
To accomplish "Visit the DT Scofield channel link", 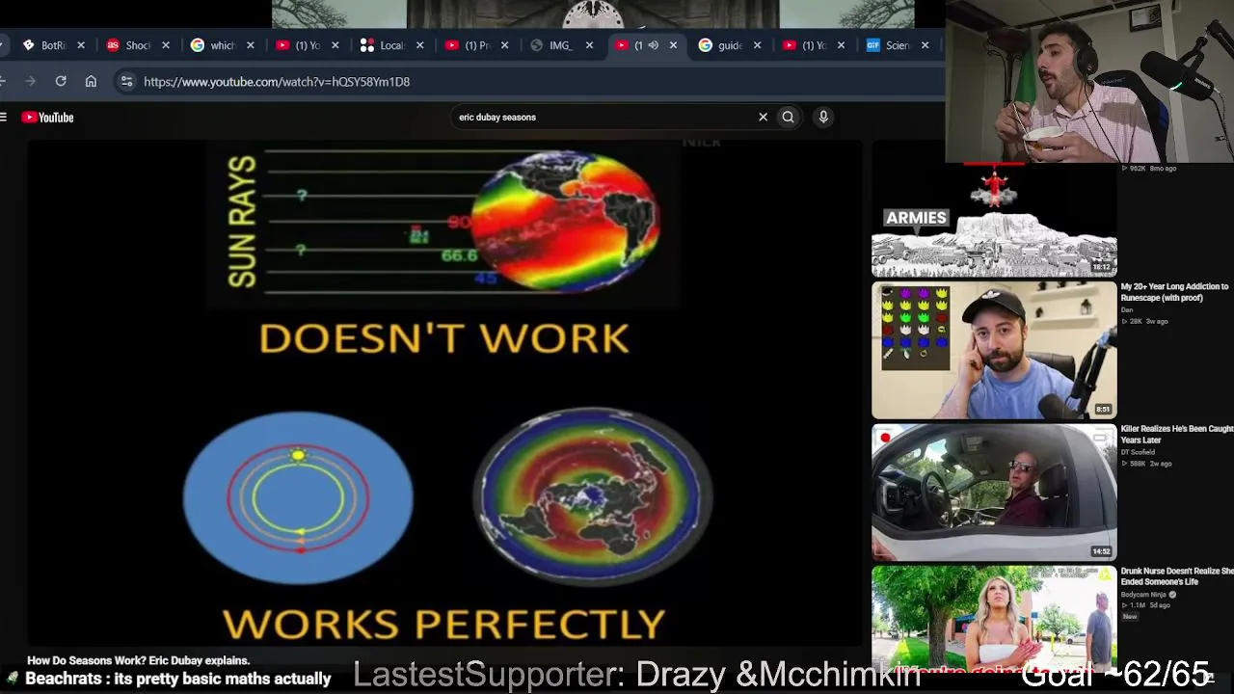I will coord(1138,452).
